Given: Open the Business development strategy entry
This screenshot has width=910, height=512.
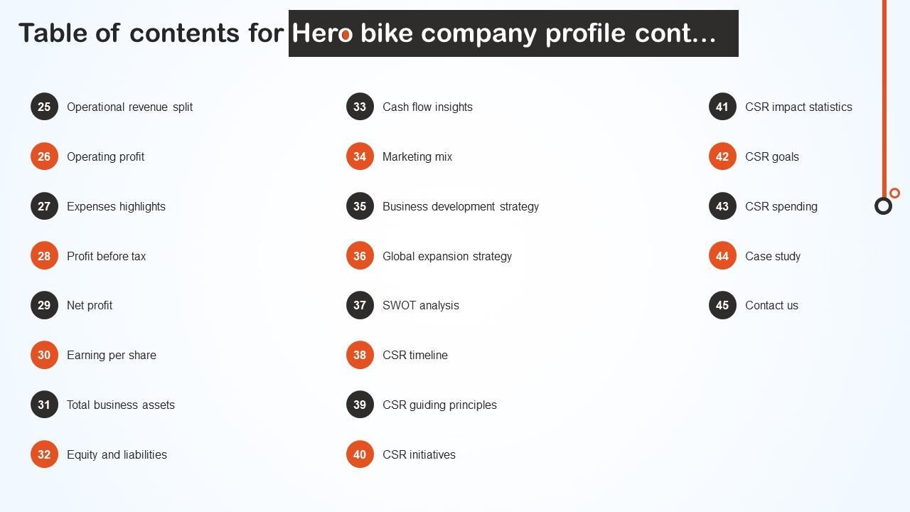Looking at the screenshot, I should [x=460, y=206].
